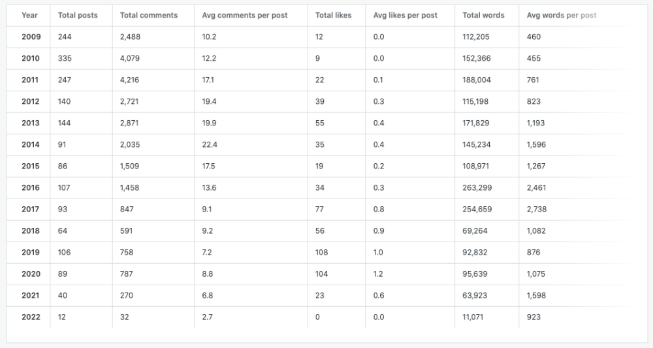The image size is (653, 348).
Task: Click the Avg comments per post header
Action: (245, 15)
